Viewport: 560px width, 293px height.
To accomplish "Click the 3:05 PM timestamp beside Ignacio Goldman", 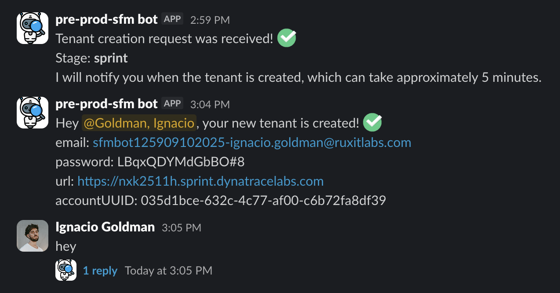I will (x=182, y=227).
